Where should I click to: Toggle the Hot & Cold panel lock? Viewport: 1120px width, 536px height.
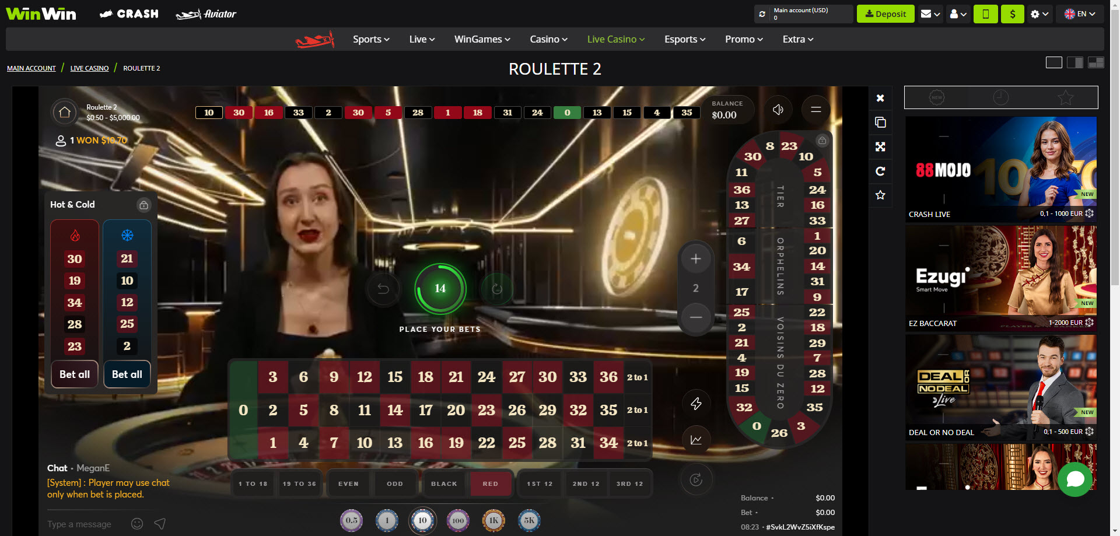pos(143,205)
